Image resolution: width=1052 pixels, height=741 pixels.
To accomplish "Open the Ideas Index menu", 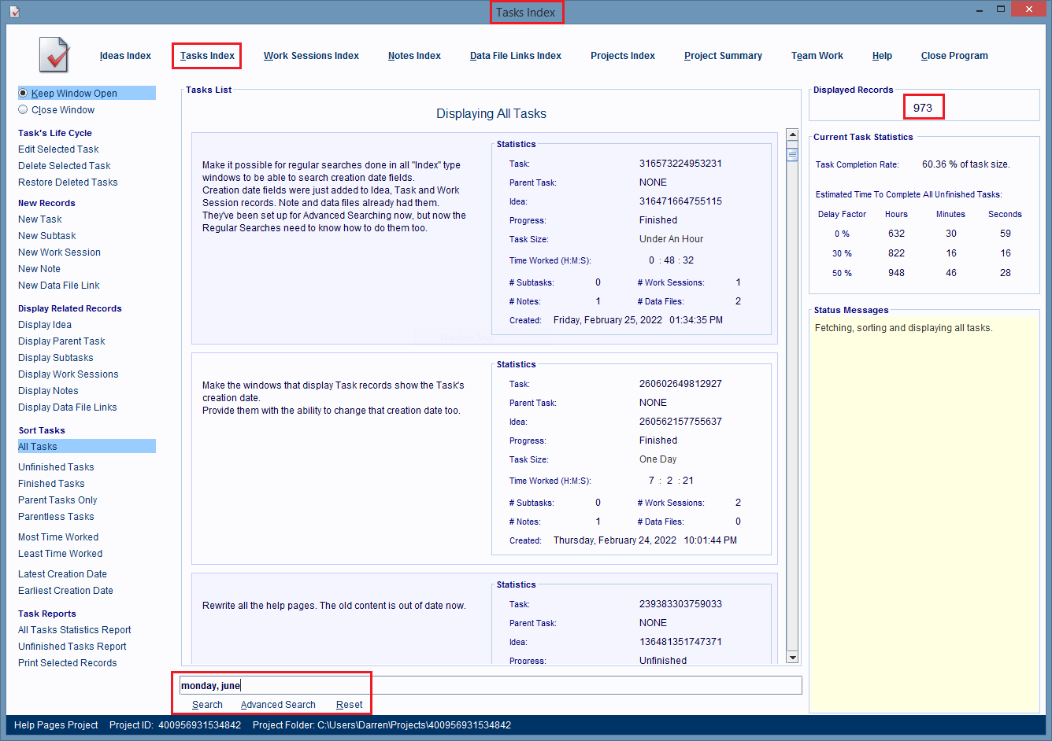I will click(x=125, y=56).
